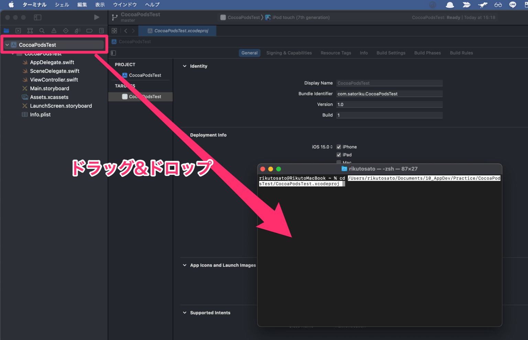
Task: Open the iOS 15.0 version dropdown
Action: (322, 147)
